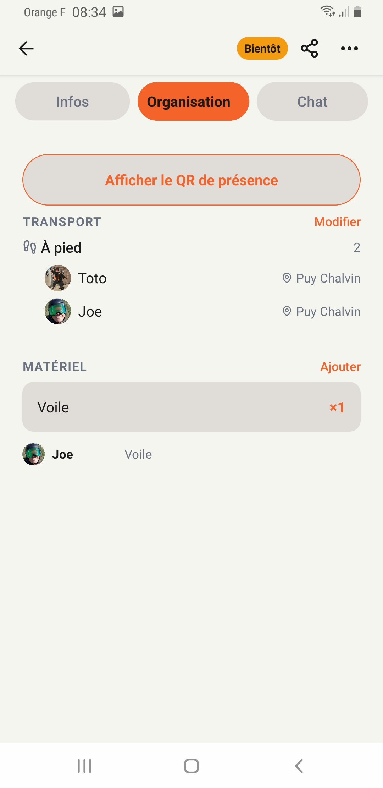This screenshot has height=788, width=383.
Task: Select the Organisation tab
Action: coord(193,102)
